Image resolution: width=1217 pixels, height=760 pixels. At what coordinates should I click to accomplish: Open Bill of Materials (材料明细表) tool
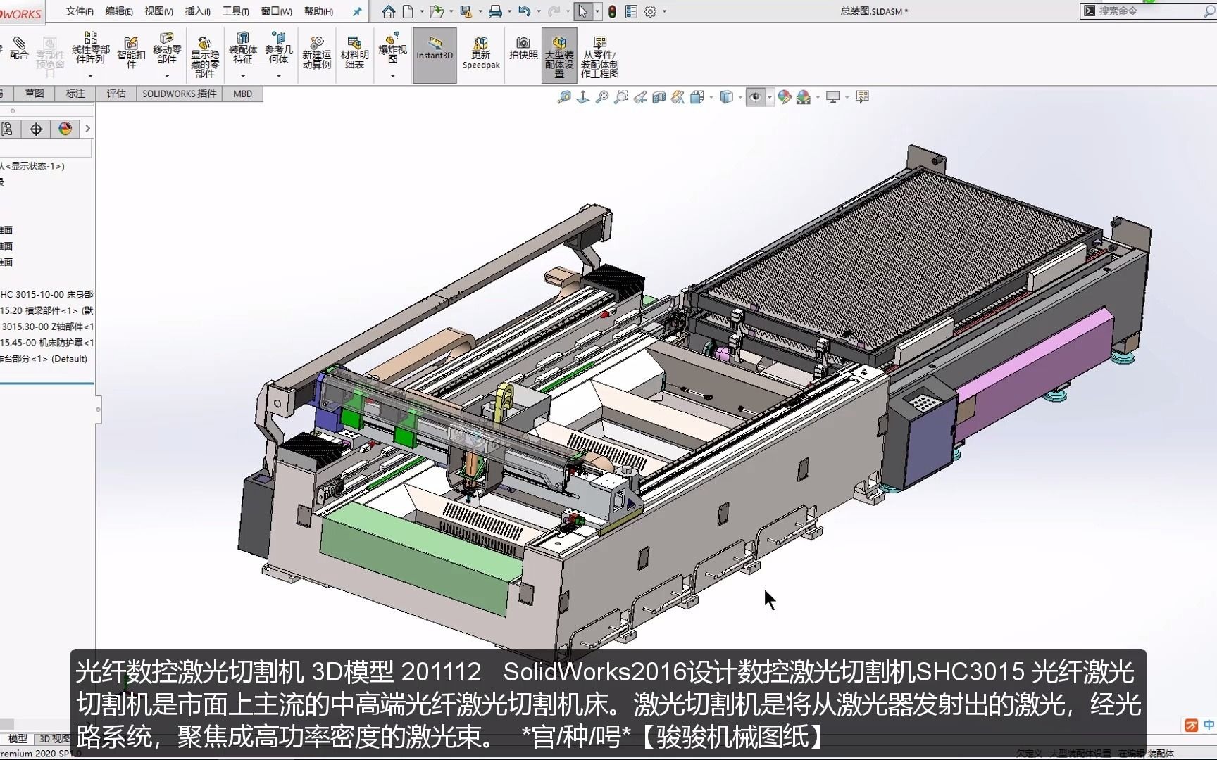coord(354,53)
